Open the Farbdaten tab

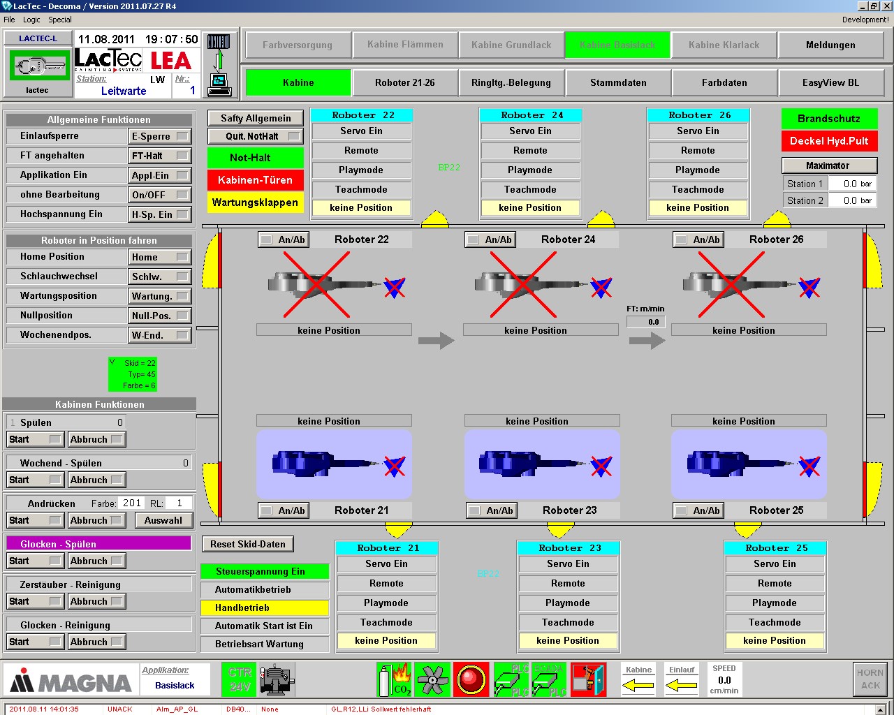(x=724, y=82)
